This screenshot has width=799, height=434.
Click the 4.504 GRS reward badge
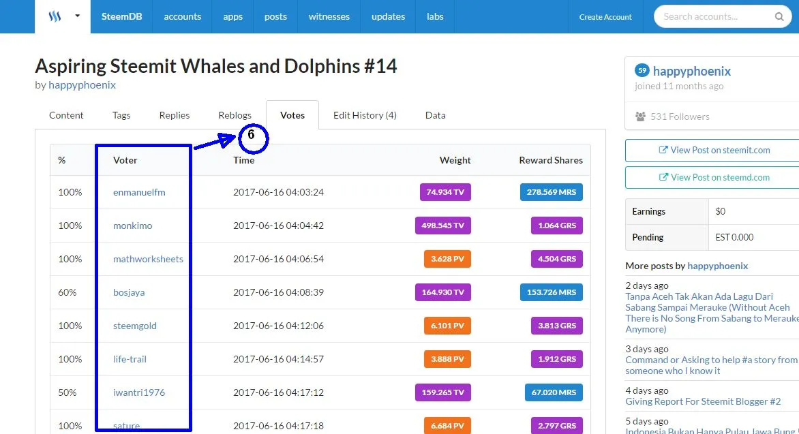click(x=557, y=259)
